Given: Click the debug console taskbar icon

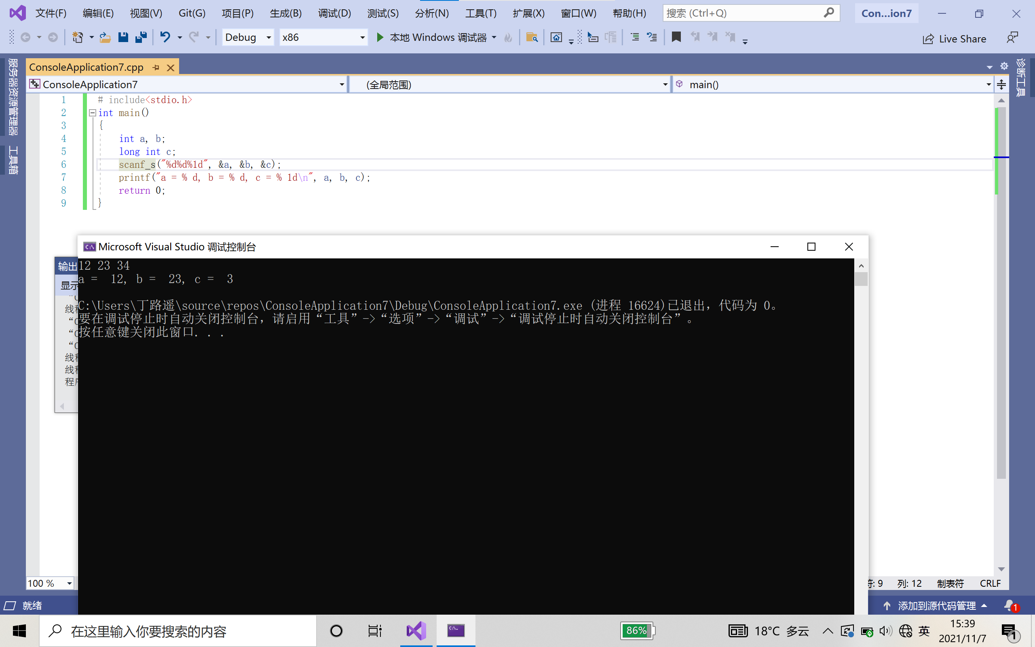Looking at the screenshot, I should click(456, 631).
